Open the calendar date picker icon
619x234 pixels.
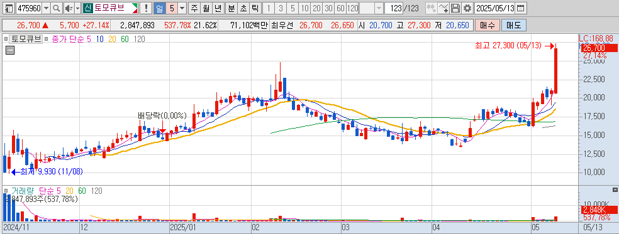coord(521,8)
